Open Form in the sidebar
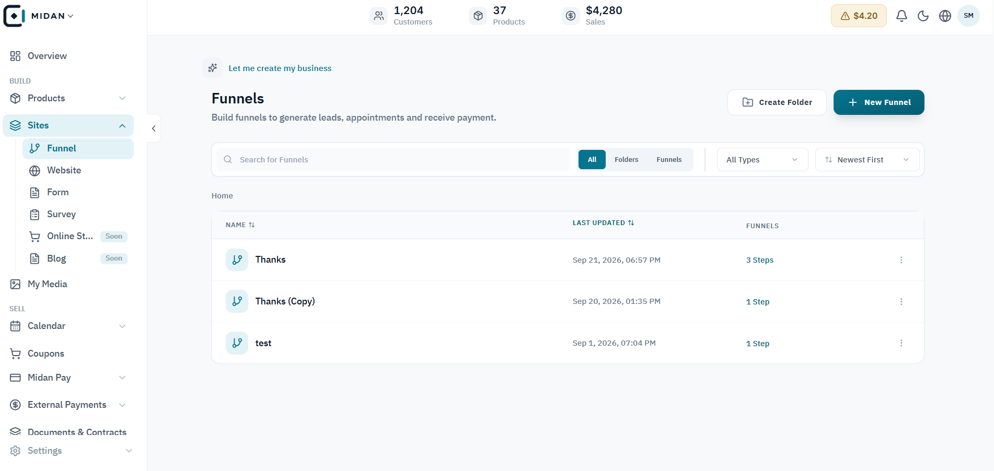Image resolution: width=994 pixels, height=471 pixels. pos(78,193)
